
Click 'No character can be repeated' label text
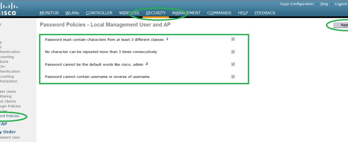pyautogui.click(x=101, y=52)
